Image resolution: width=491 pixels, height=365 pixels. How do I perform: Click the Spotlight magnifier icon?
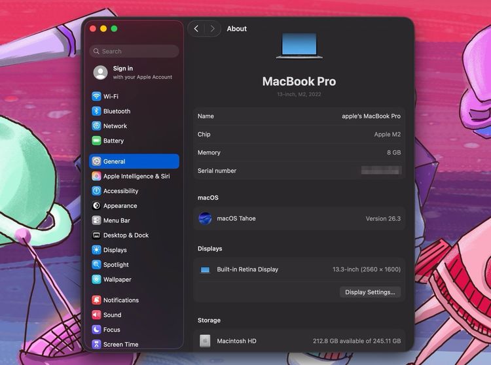point(96,265)
